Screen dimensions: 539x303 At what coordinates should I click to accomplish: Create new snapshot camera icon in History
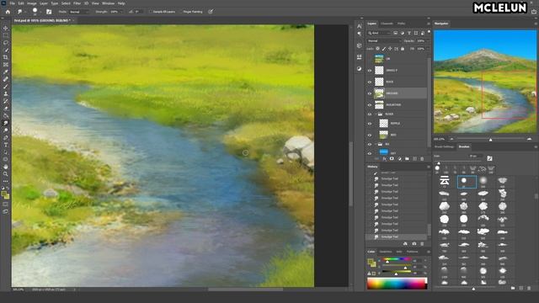(414, 243)
